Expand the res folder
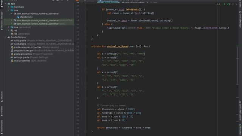The image size is (242, 136). pyautogui.click(x=8, y=31)
